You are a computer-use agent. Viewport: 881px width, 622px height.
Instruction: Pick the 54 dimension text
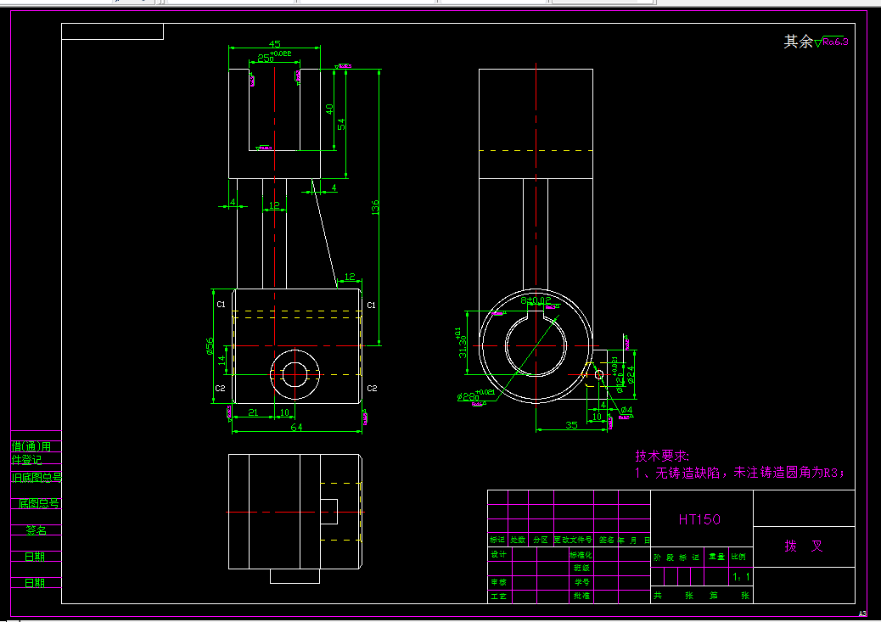tap(341, 124)
